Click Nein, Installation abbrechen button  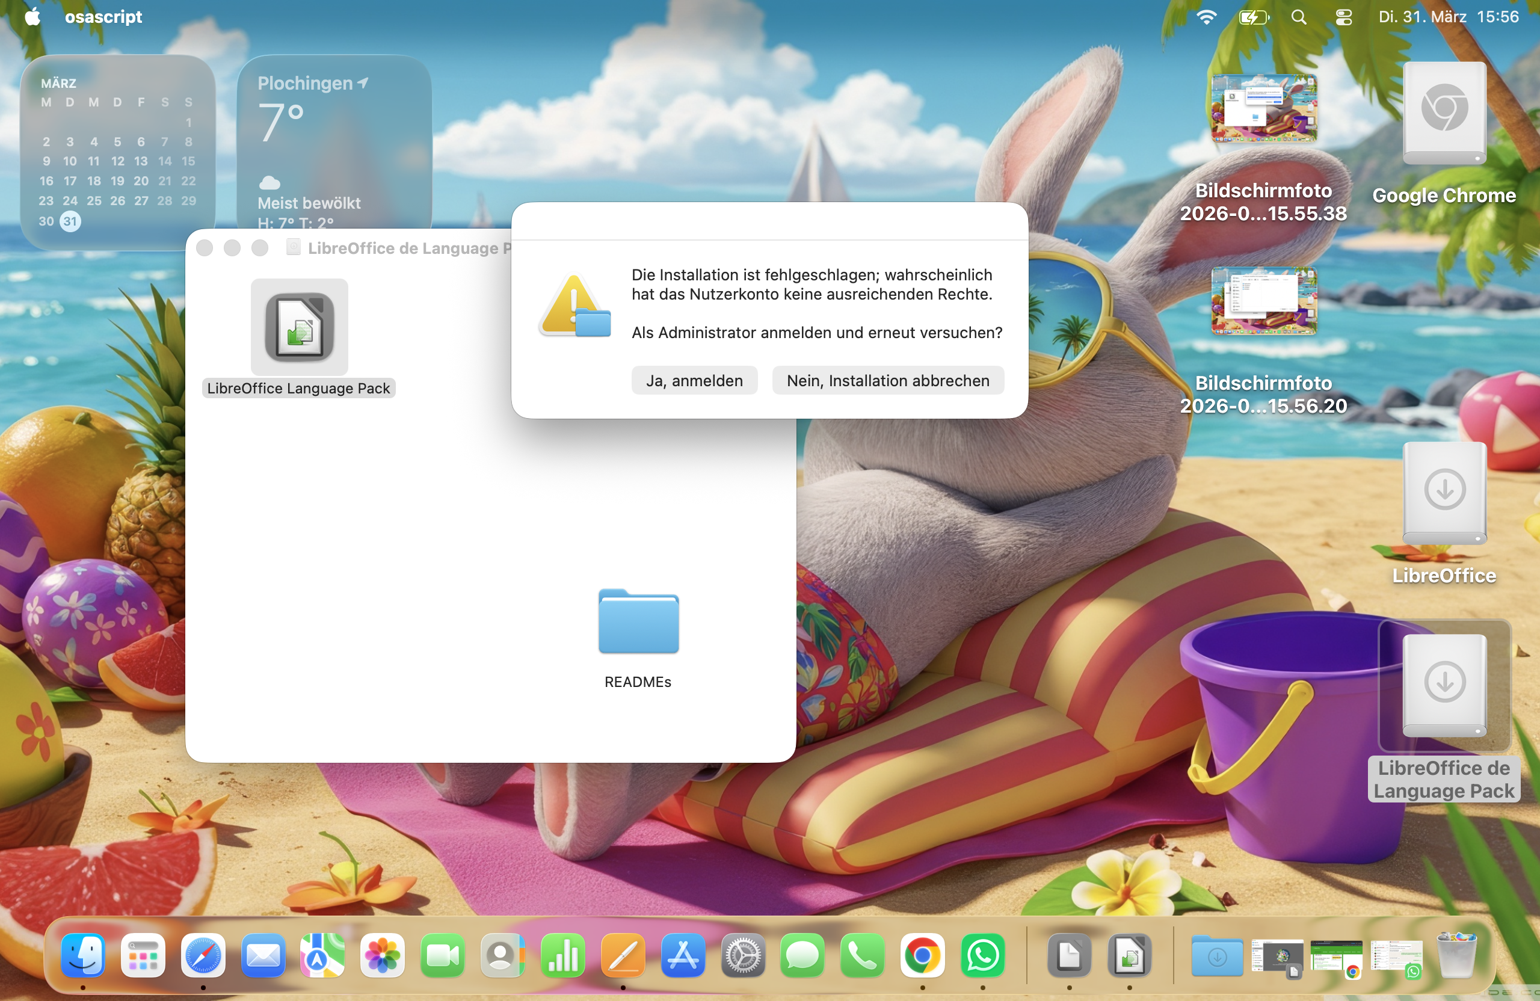coord(887,380)
